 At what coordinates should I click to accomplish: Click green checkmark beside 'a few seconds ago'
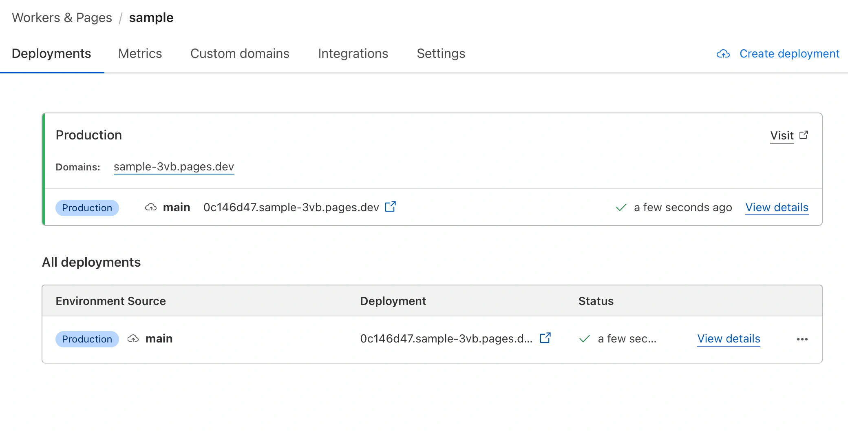[x=621, y=208]
